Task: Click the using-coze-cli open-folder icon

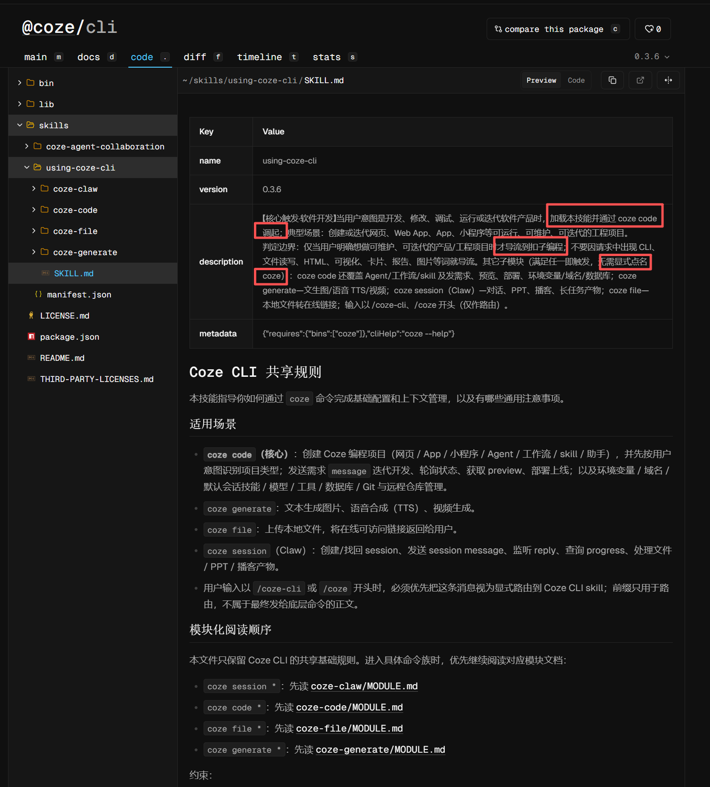Action: click(x=38, y=167)
